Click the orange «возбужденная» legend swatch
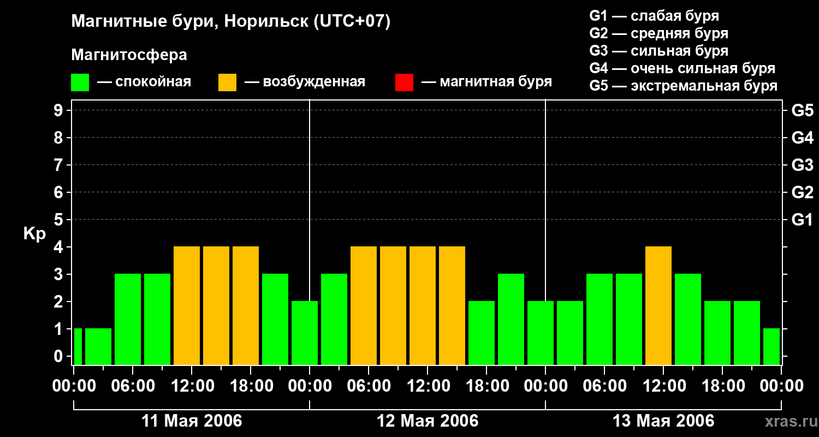Viewport: 819px width, 437px height. pos(227,82)
